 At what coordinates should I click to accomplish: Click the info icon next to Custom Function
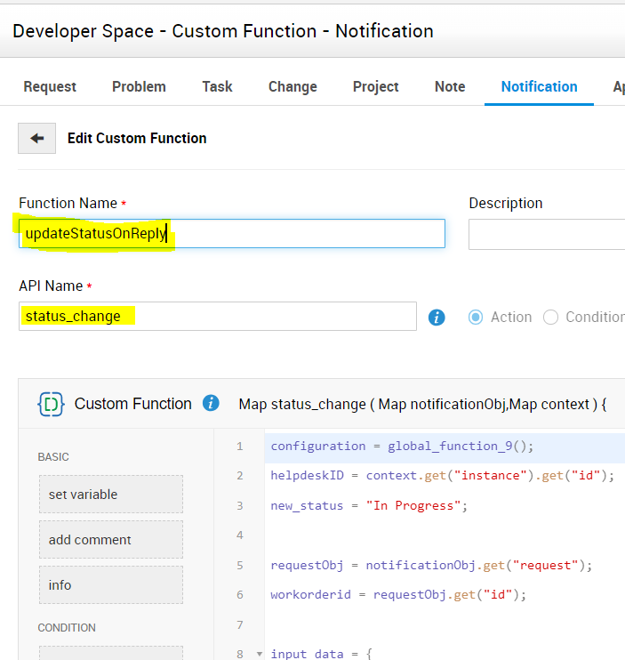click(211, 403)
